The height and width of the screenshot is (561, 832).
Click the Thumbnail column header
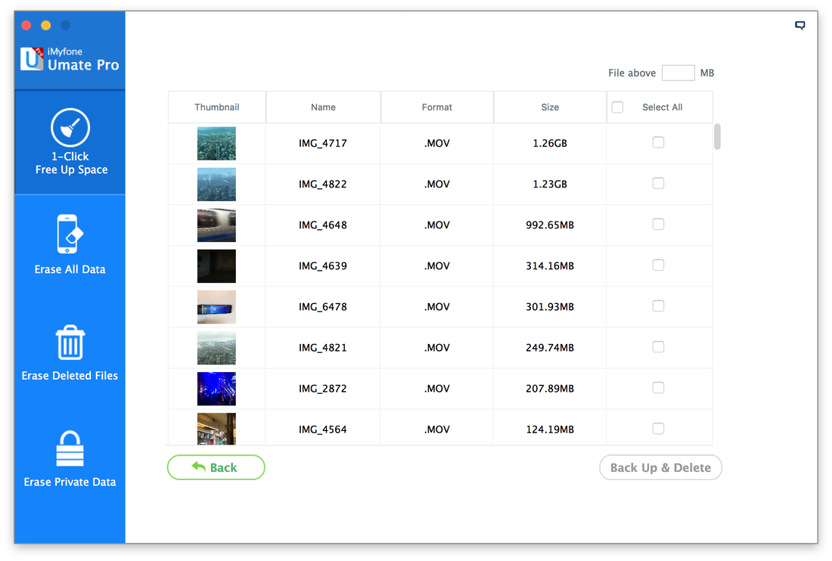click(217, 107)
